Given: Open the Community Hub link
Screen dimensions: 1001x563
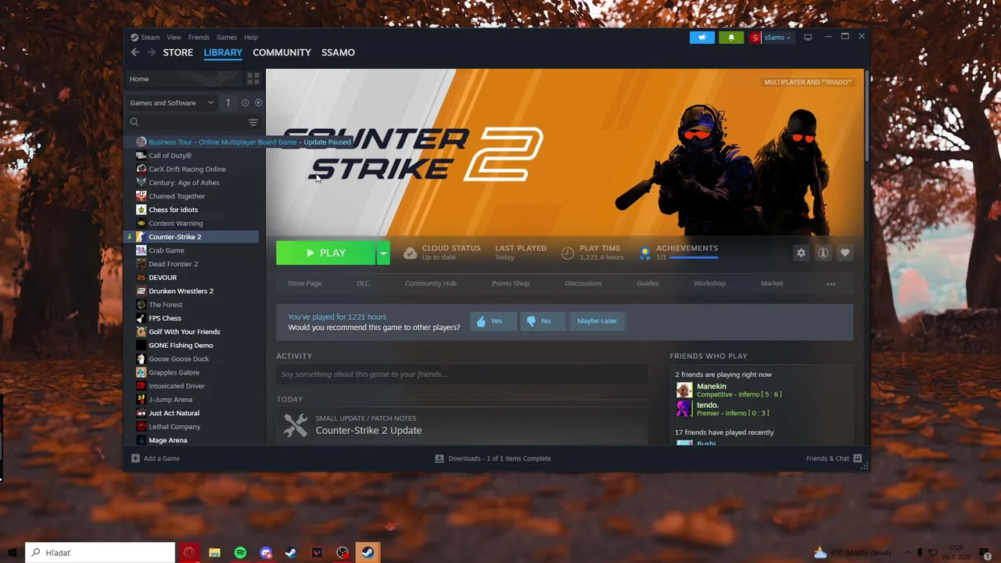Looking at the screenshot, I should 430,283.
